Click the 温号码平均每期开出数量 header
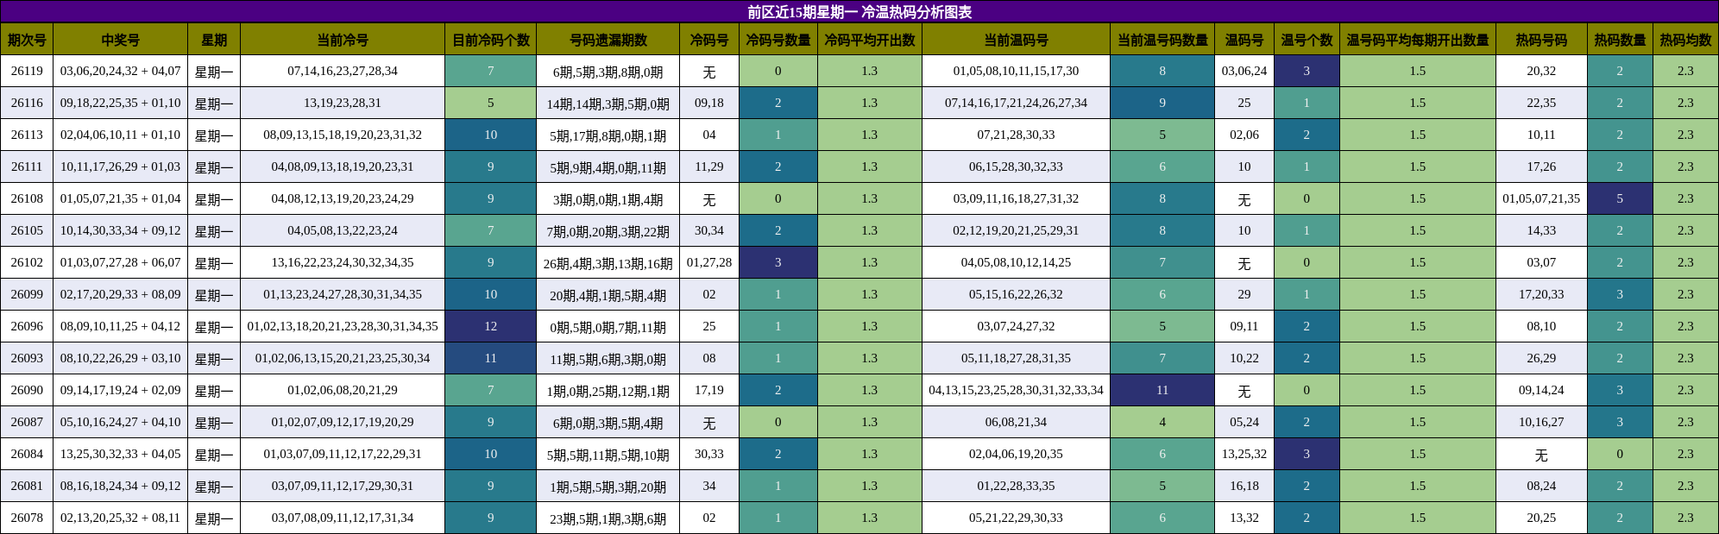The width and height of the screenshot is (1719, 534). (1418, 40)
